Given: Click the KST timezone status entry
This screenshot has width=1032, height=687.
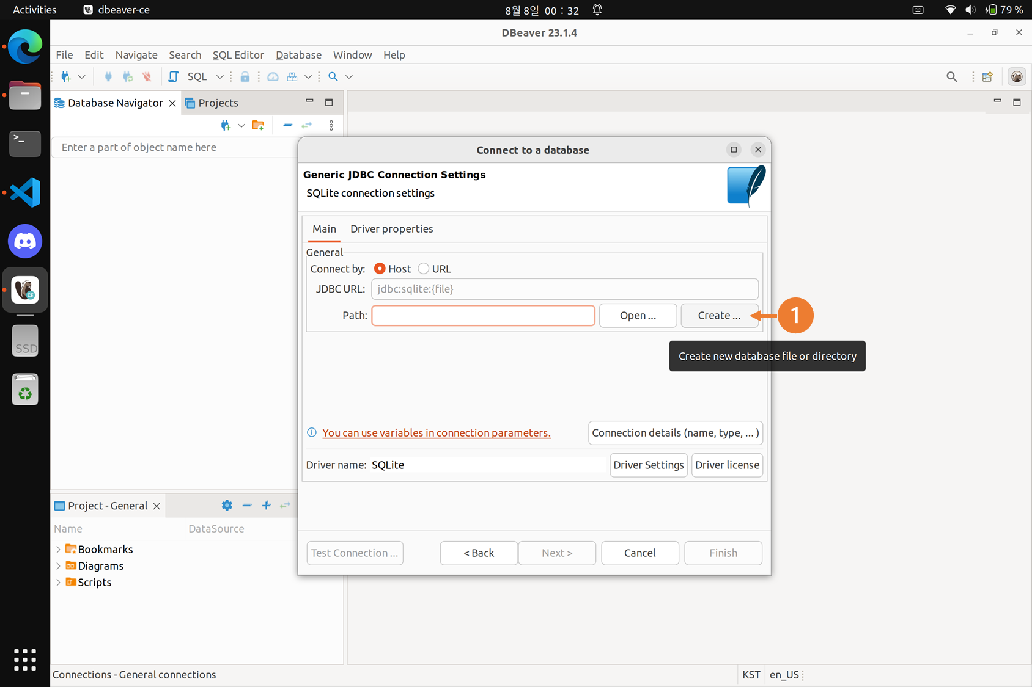Looking at the screenshot, I should (x=751, y=675).
